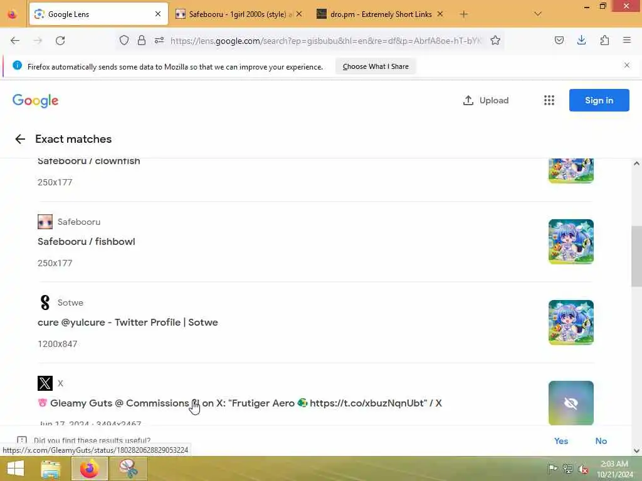The height and width of the screenshot is (481, 642).
Task: Dismiss the Firefox data notification bar
Action: 627,65
